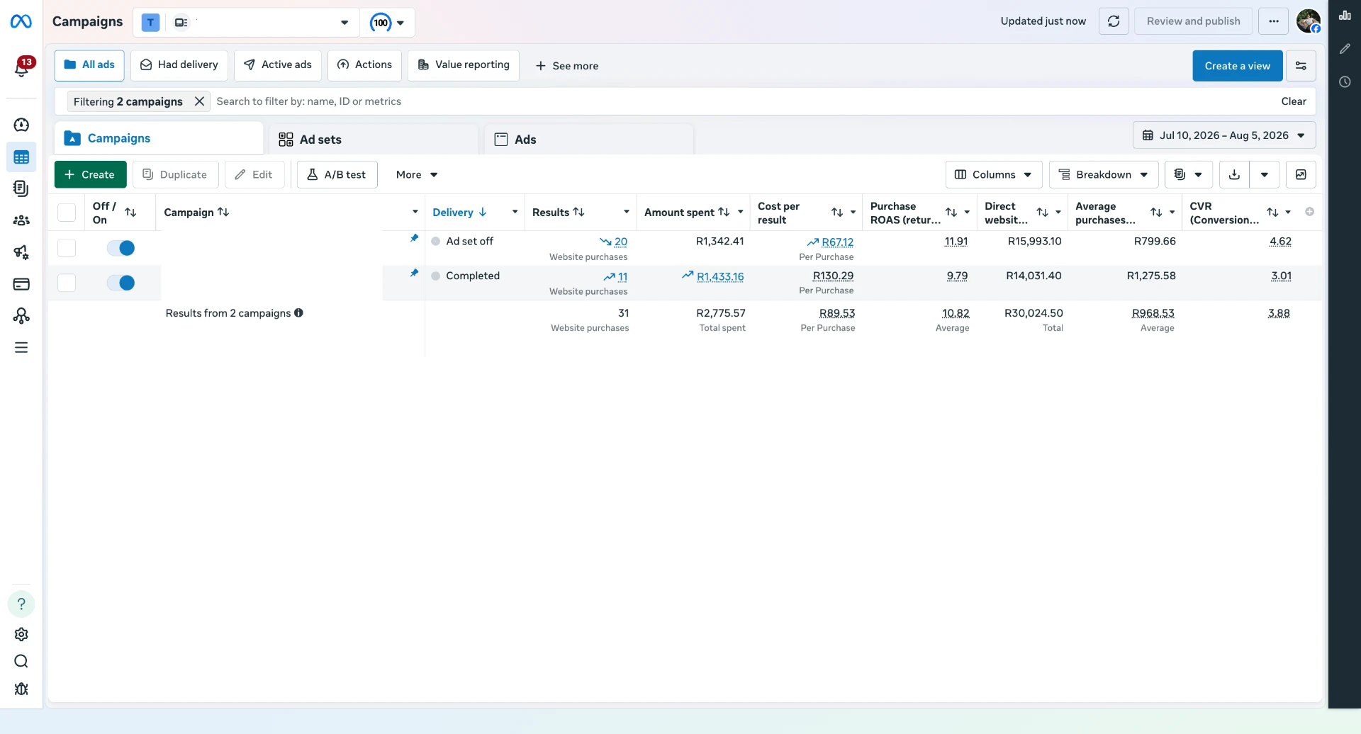
Task: Select the checkbox for the Completed campaign
Action: [x=67, y=283]
